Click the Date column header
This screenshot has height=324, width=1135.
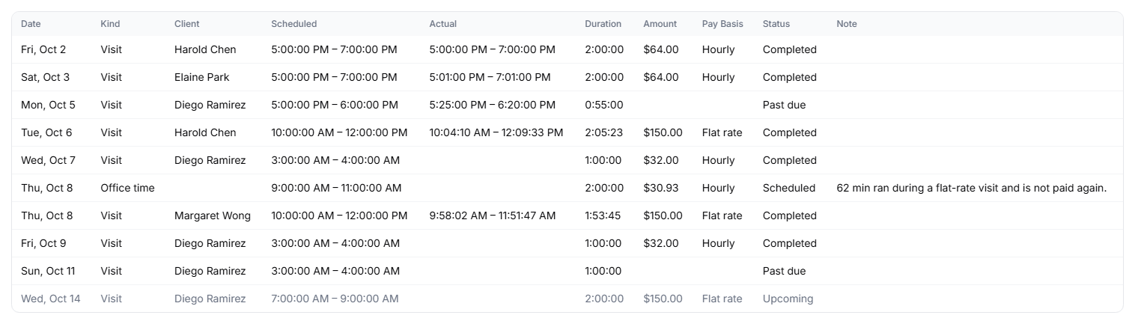(x=31, y=24)
